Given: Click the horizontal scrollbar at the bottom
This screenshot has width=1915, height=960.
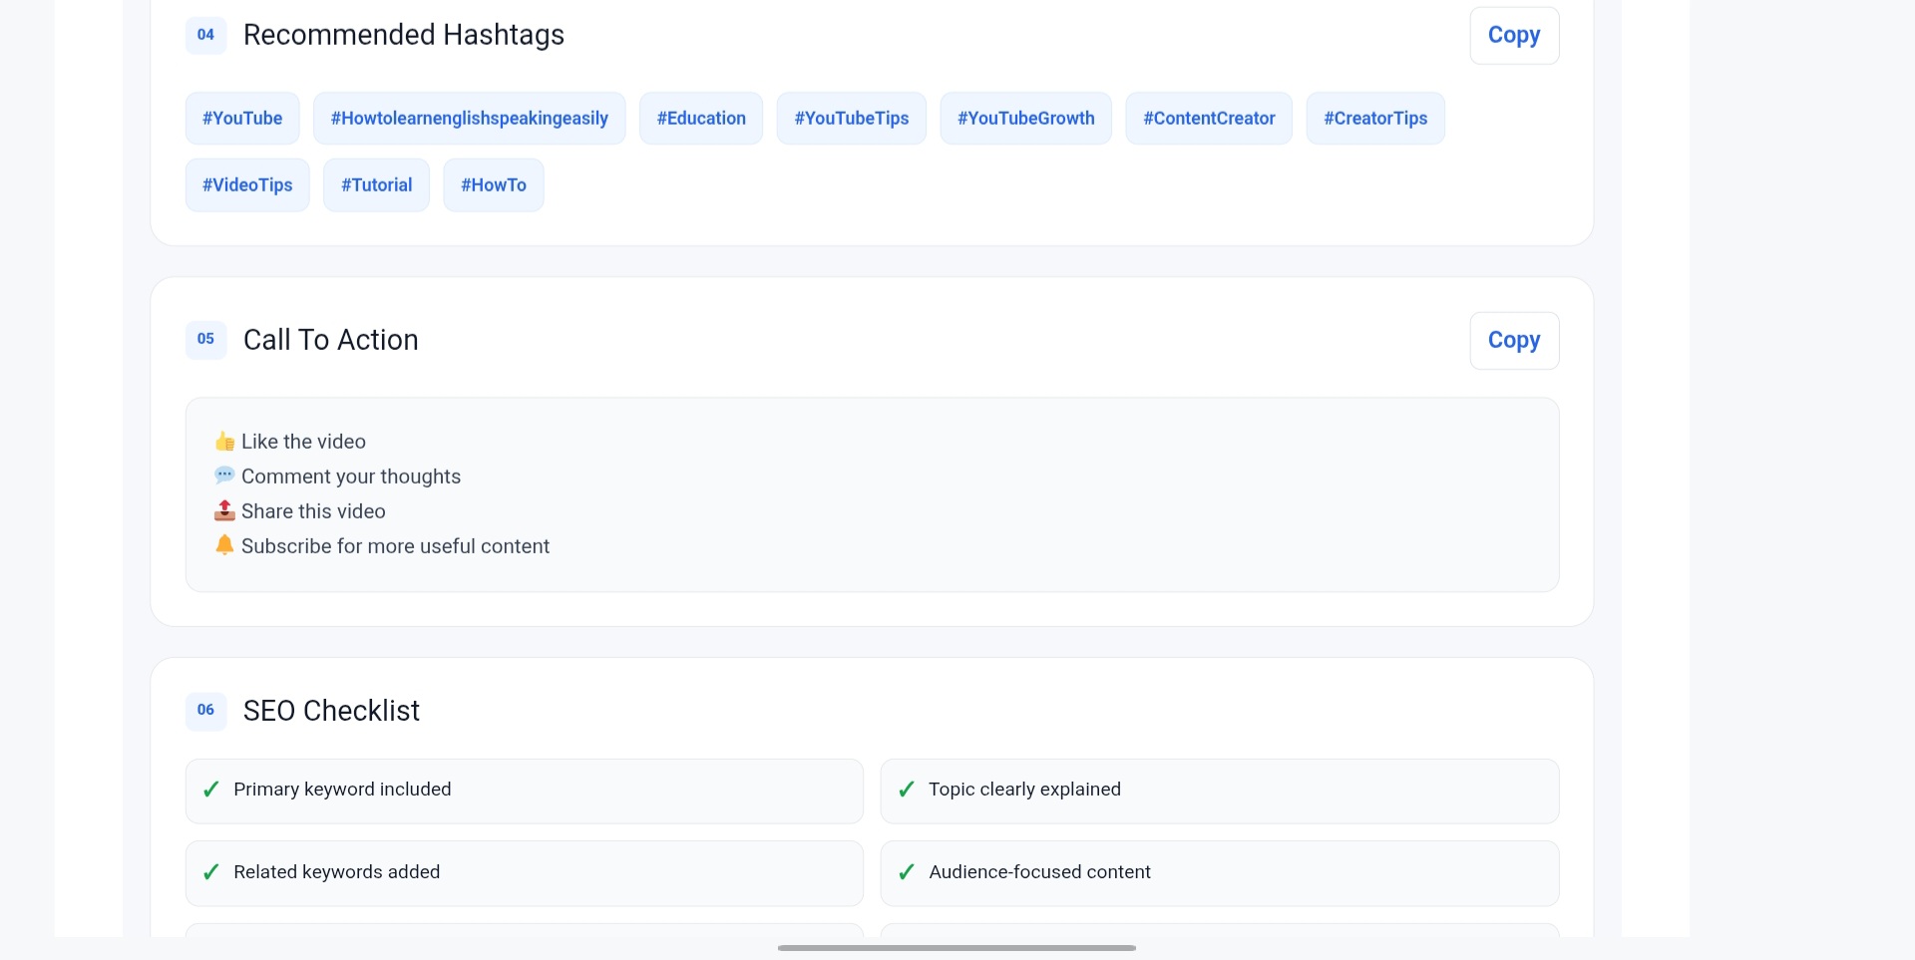Looking at the screenshot, I should (x=957, y=948).
